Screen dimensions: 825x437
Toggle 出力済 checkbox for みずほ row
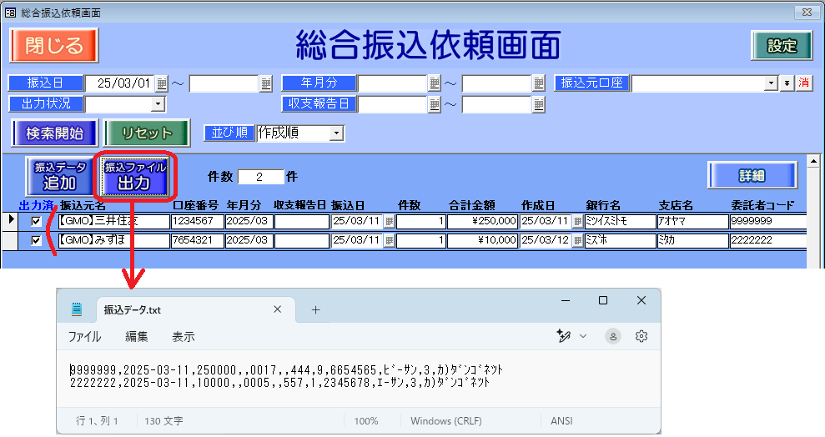point(36,240)
